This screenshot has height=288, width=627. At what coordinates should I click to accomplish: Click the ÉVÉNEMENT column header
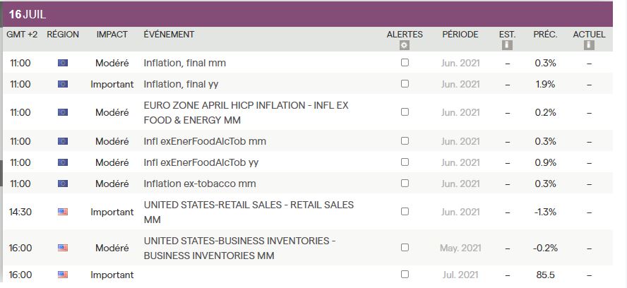[169, 35]
